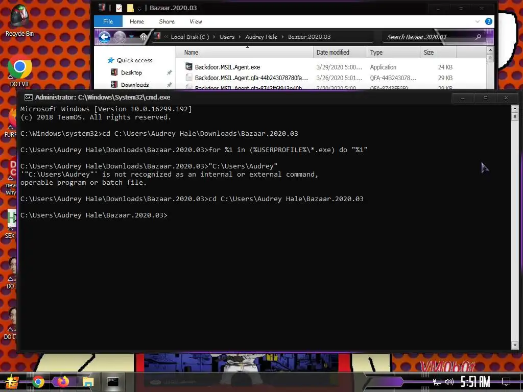Open File Explorer from the taskbar
This screenshot has width=523, height=392.
tap(88, 382)
